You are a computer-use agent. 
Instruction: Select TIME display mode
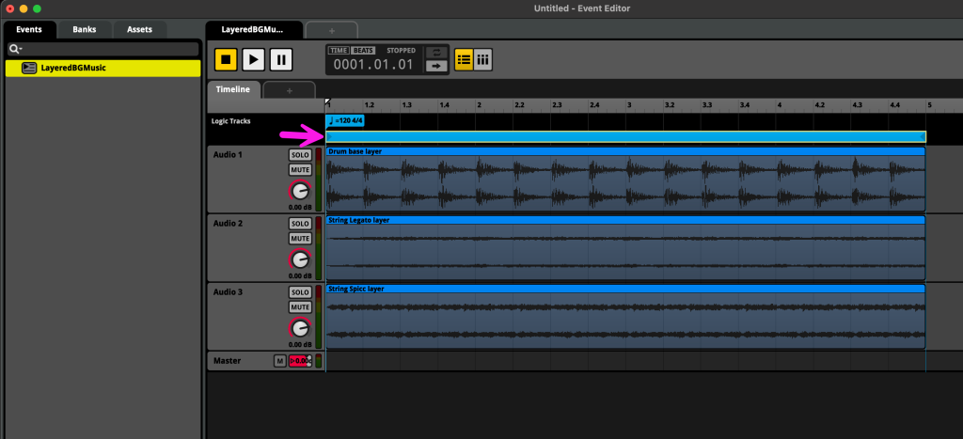pos(339,51)
